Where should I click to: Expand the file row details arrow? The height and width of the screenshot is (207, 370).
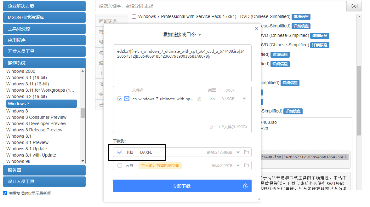pyautogui.click(x=244, y=99)
